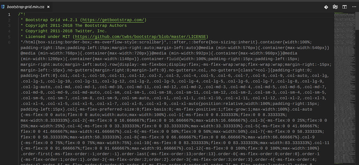359x165 pixels.
Task: Open the More Actions ellipsis menu
Action: click(354, 7)
